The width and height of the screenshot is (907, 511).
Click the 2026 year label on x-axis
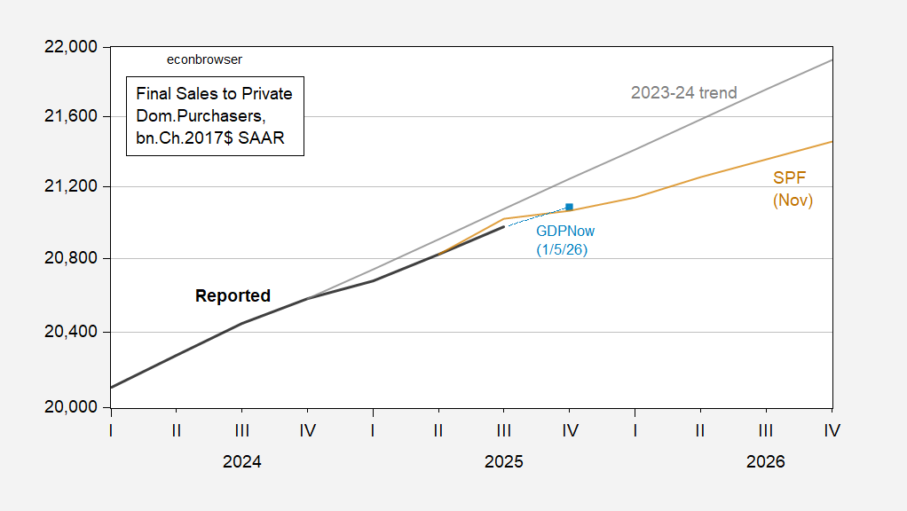coord(765,462)
